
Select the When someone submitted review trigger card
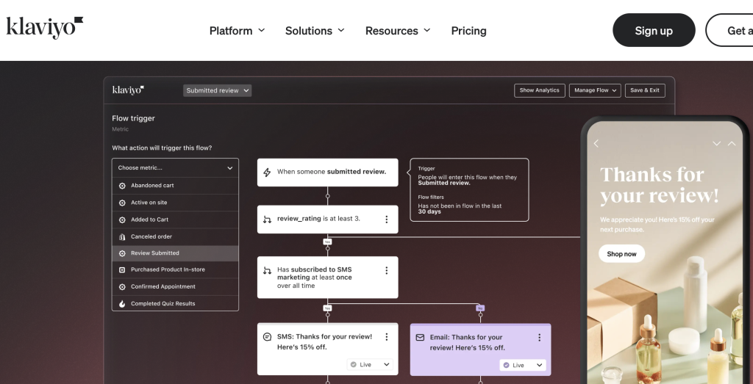[x=327, y=172]
